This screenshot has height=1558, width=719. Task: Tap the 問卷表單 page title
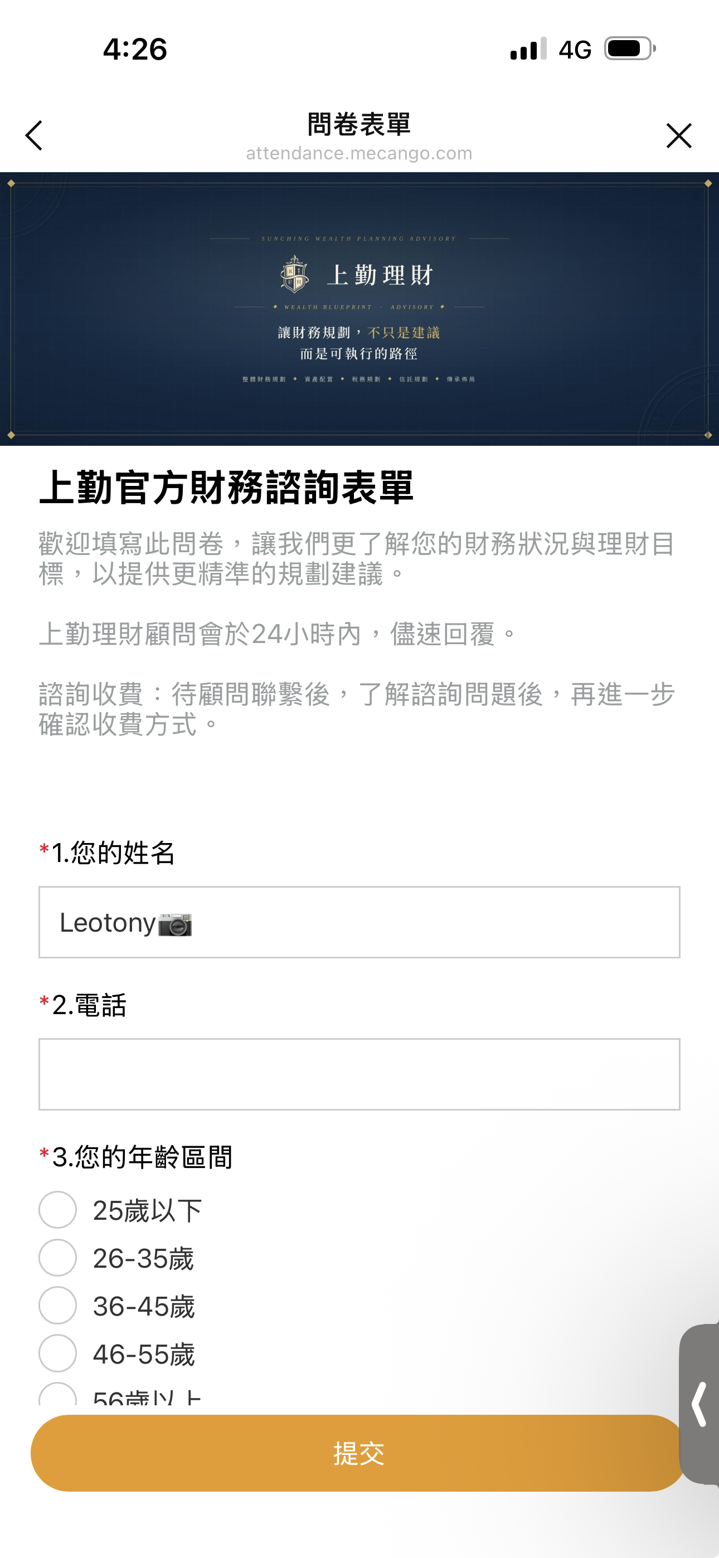359,124
